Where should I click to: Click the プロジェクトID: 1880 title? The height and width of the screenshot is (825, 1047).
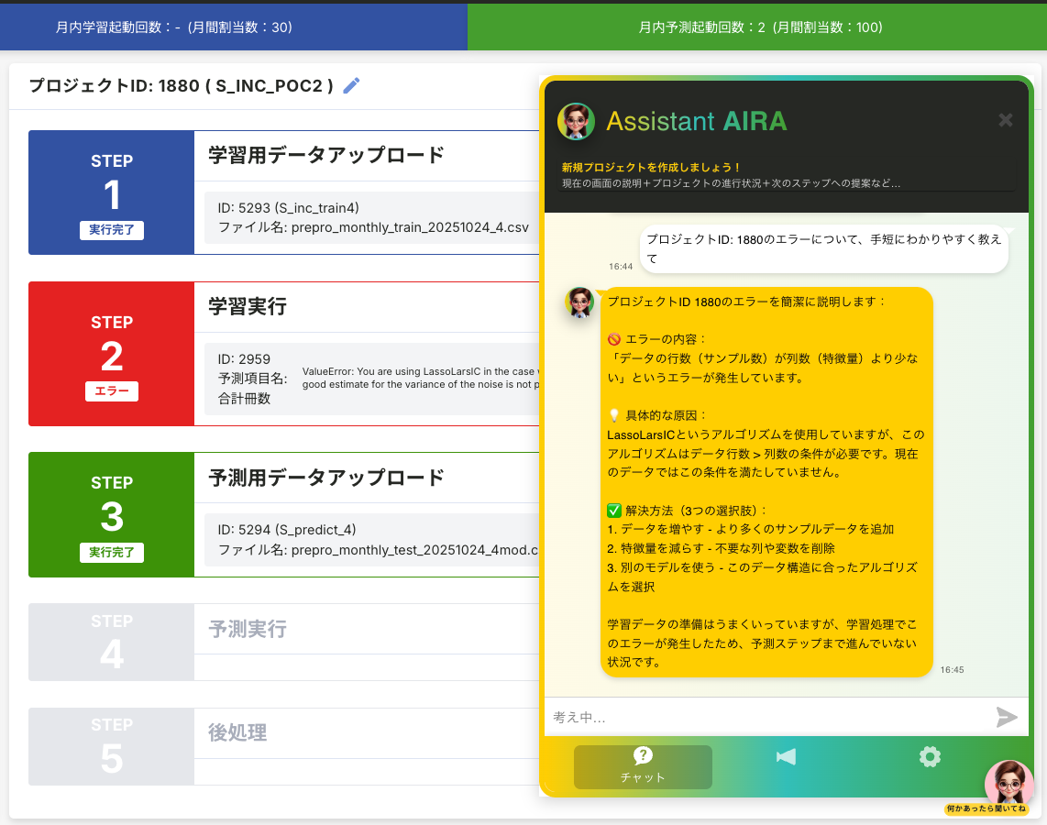point(181,86)
